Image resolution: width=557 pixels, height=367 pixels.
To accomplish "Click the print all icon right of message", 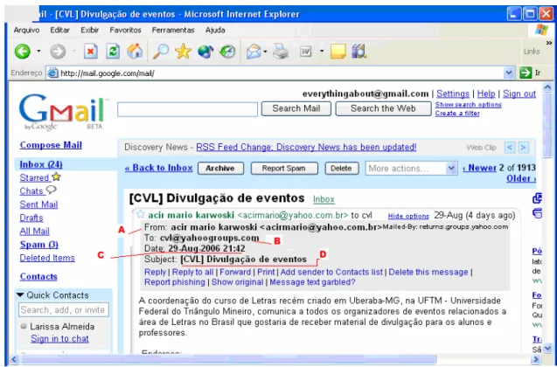I will click(x=538, y=213).
